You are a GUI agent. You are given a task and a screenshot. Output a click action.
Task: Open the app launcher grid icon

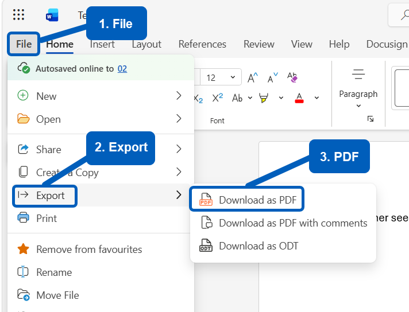coord(18,14)
